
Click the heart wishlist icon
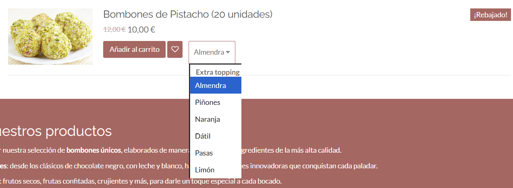[x=175, y=49]
